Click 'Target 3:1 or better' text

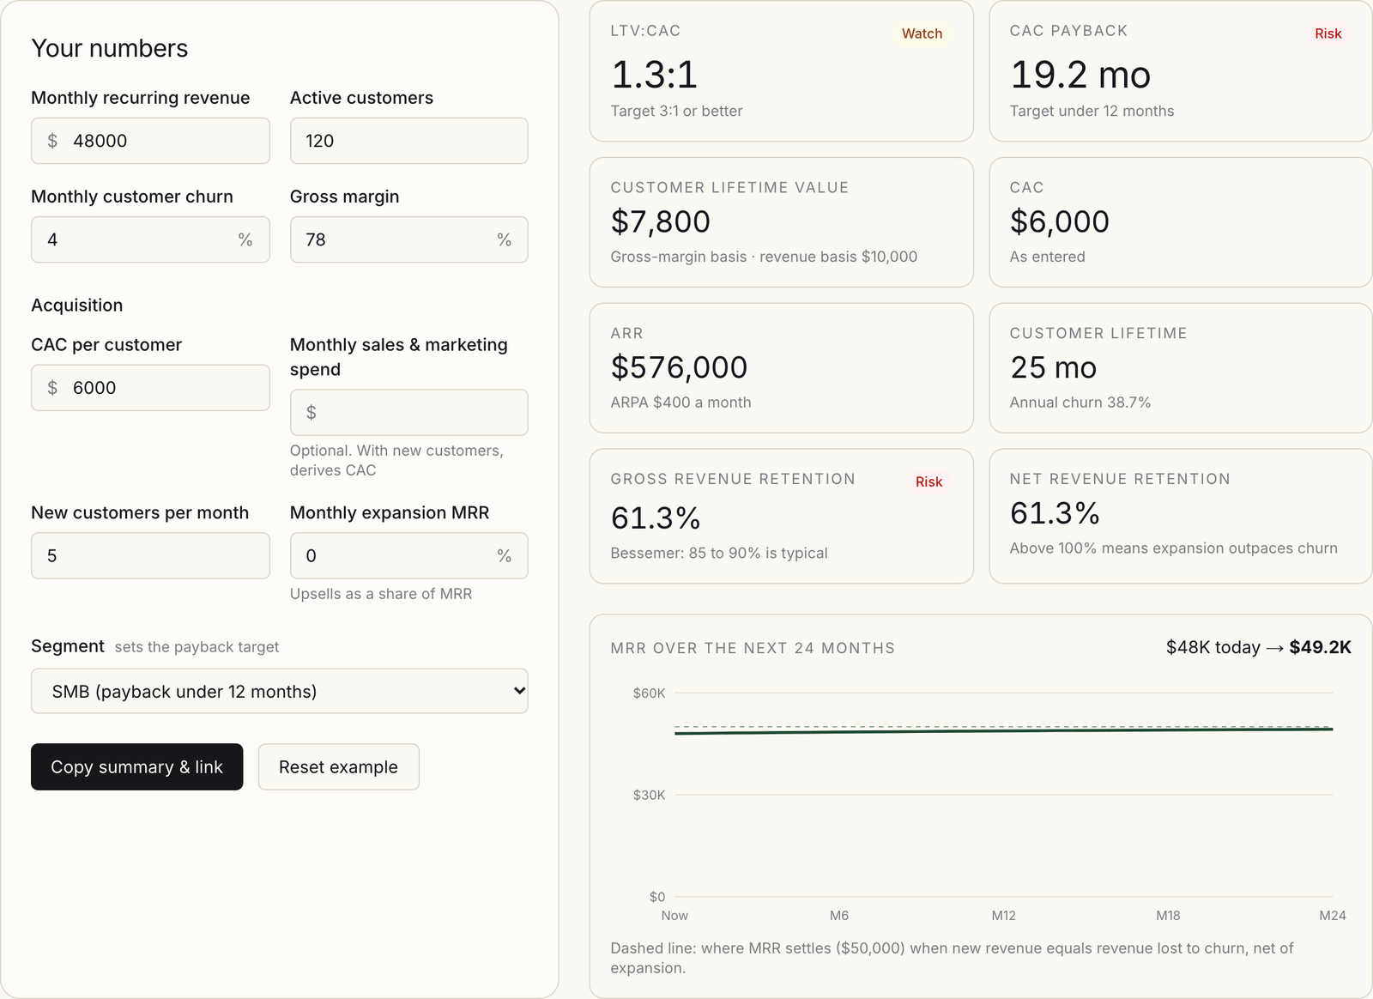pos(676,111)
